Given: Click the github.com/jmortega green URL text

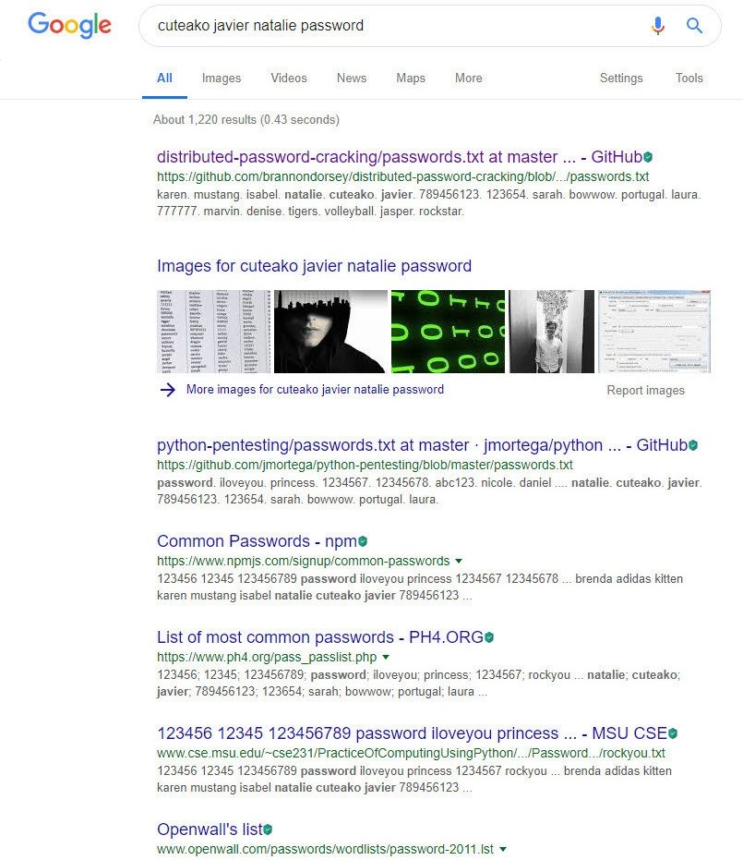Looking at the screenshot, I should click(x=365, y=465).
